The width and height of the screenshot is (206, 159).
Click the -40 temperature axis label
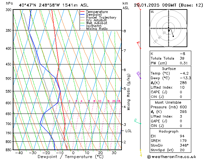pyautogui.click(x=19, y=153)
